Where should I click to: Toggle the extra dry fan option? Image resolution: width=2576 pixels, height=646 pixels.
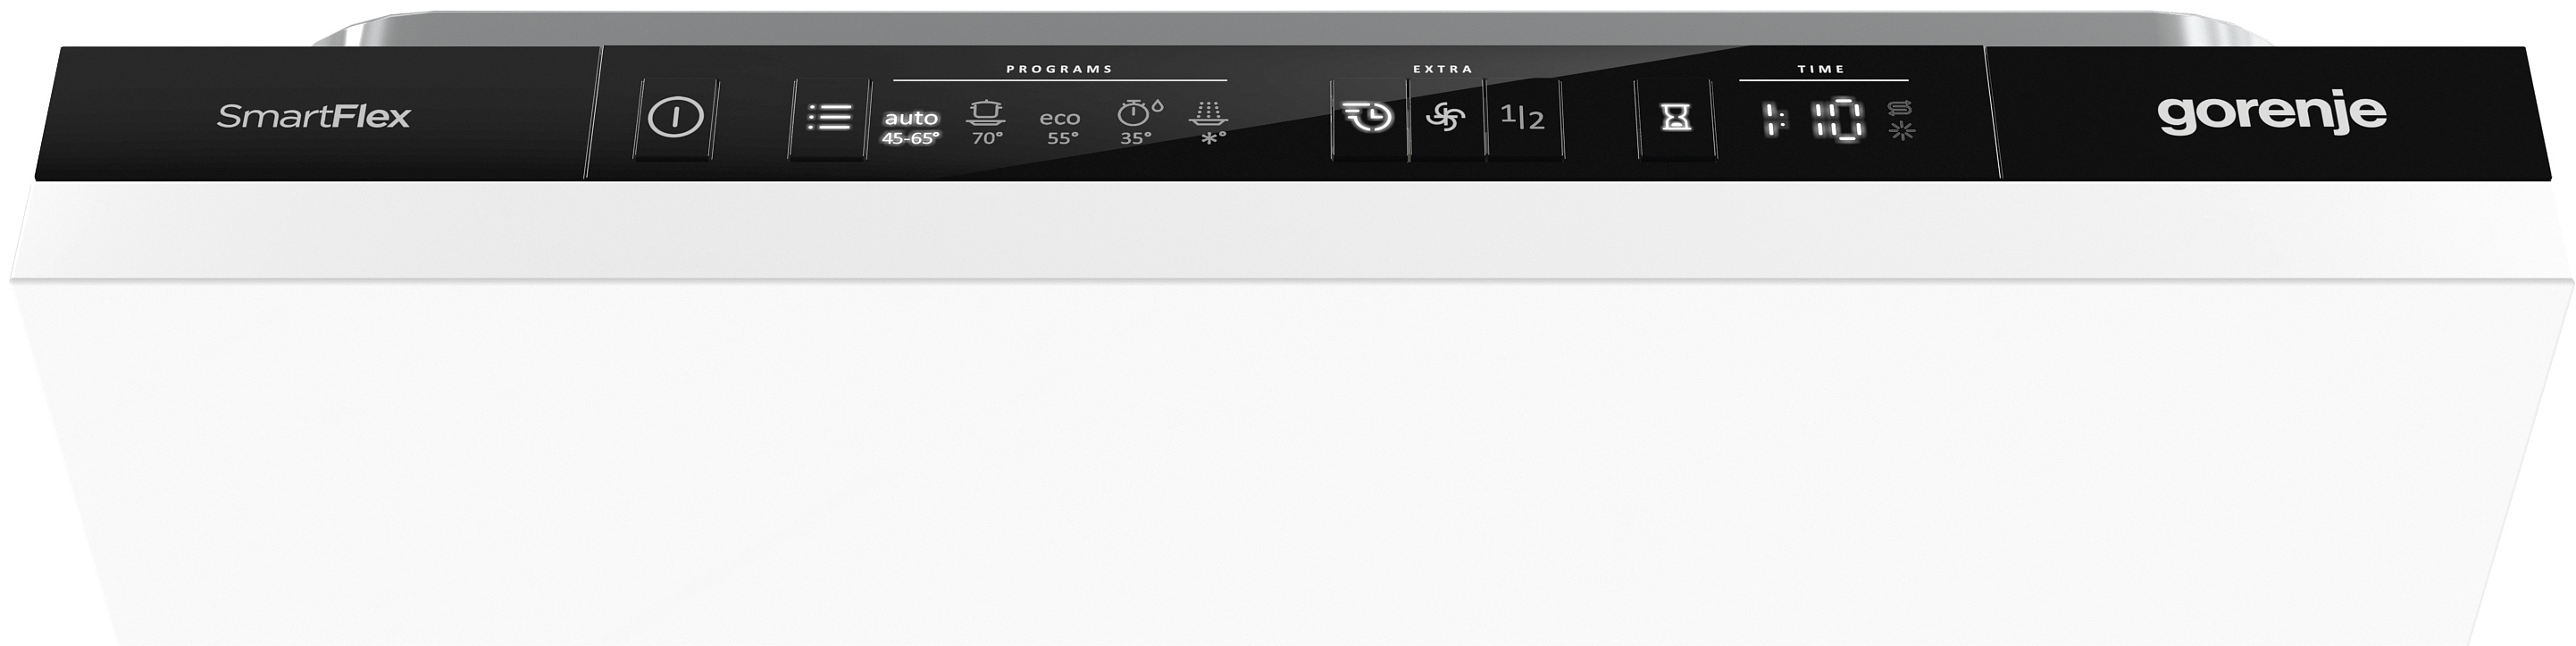click(x=1445, y=118)
